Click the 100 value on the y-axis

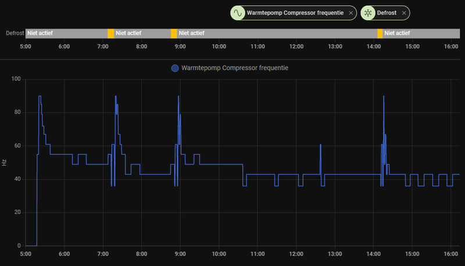pyautogui.click(x=16, y=79)
